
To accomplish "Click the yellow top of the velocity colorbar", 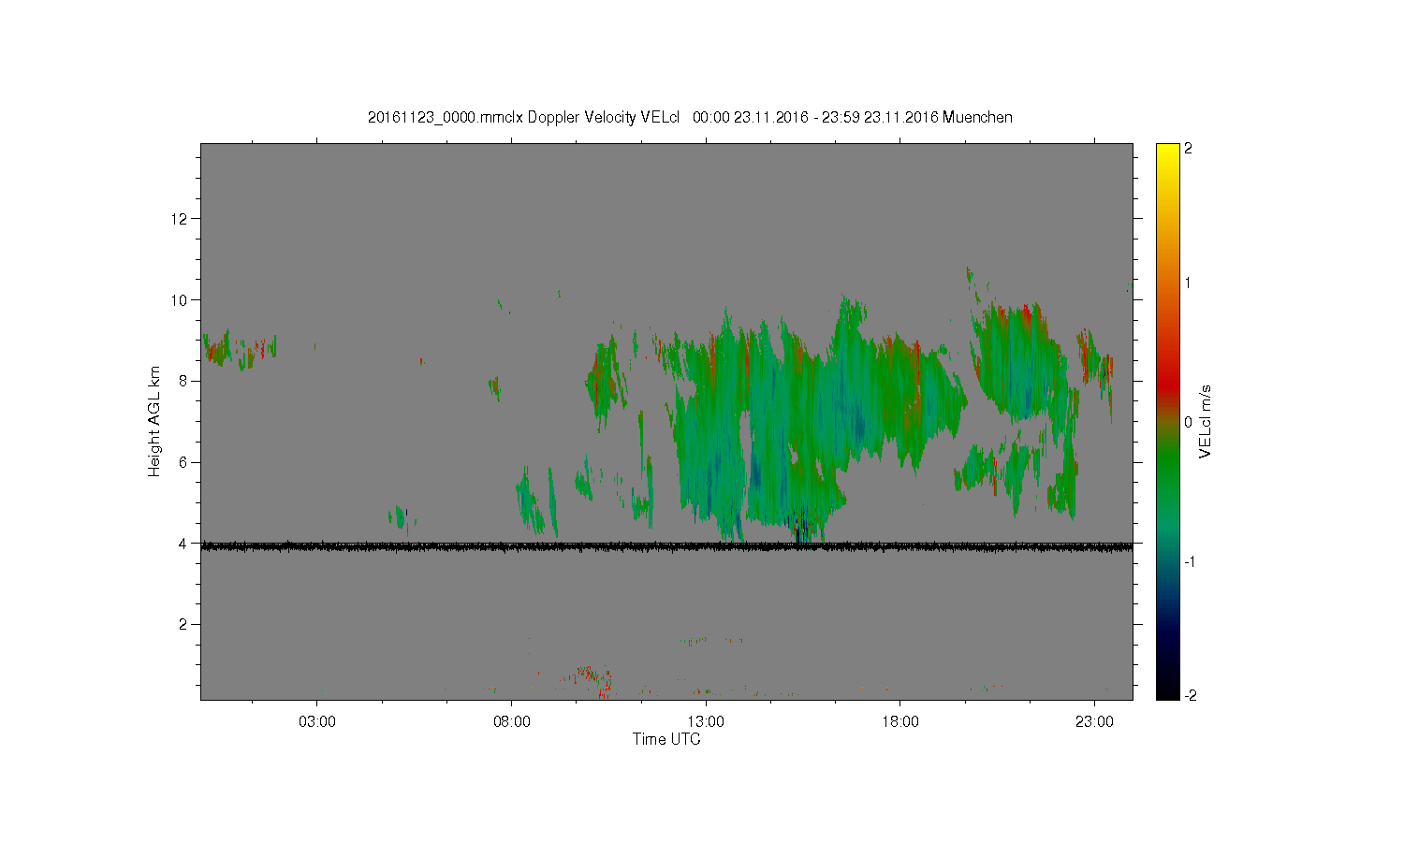I will tap(1167, 154).
